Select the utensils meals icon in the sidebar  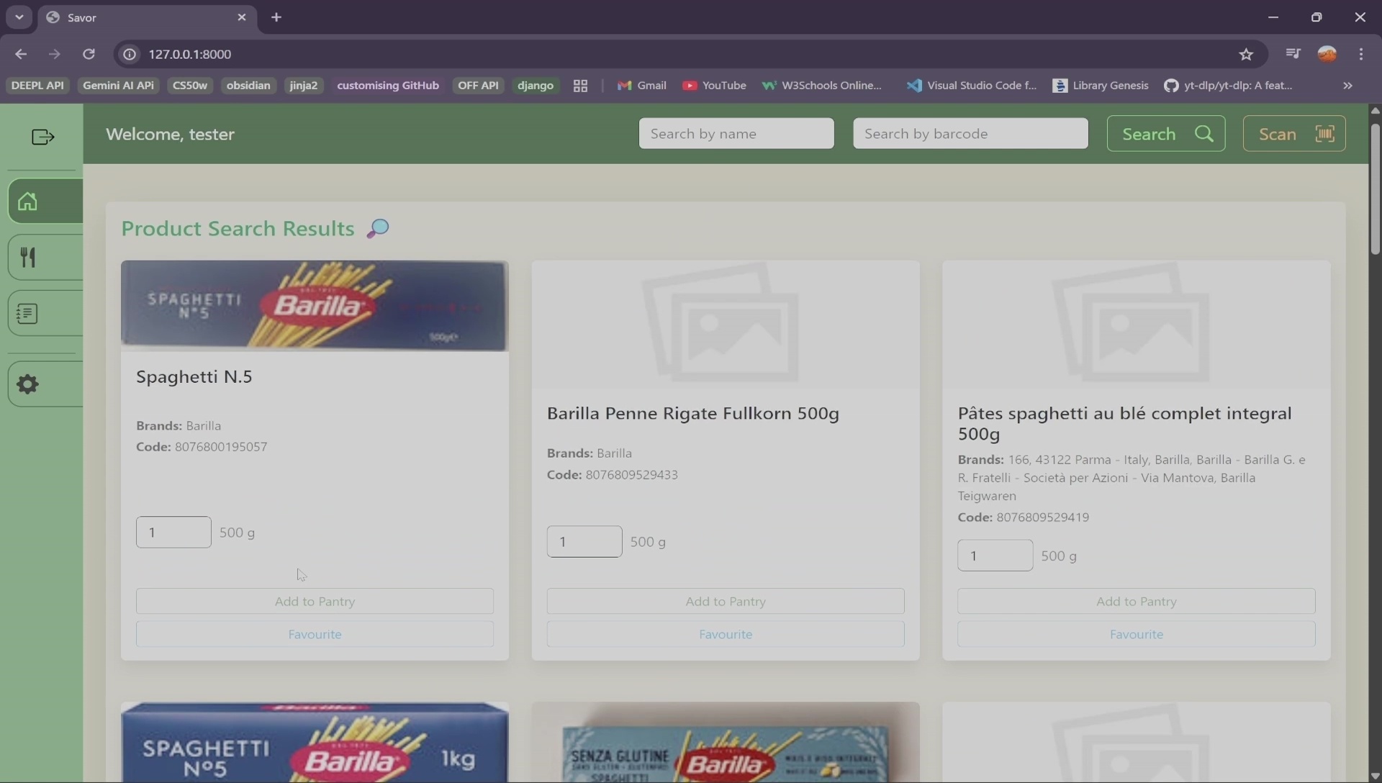(x=27, y=257)
